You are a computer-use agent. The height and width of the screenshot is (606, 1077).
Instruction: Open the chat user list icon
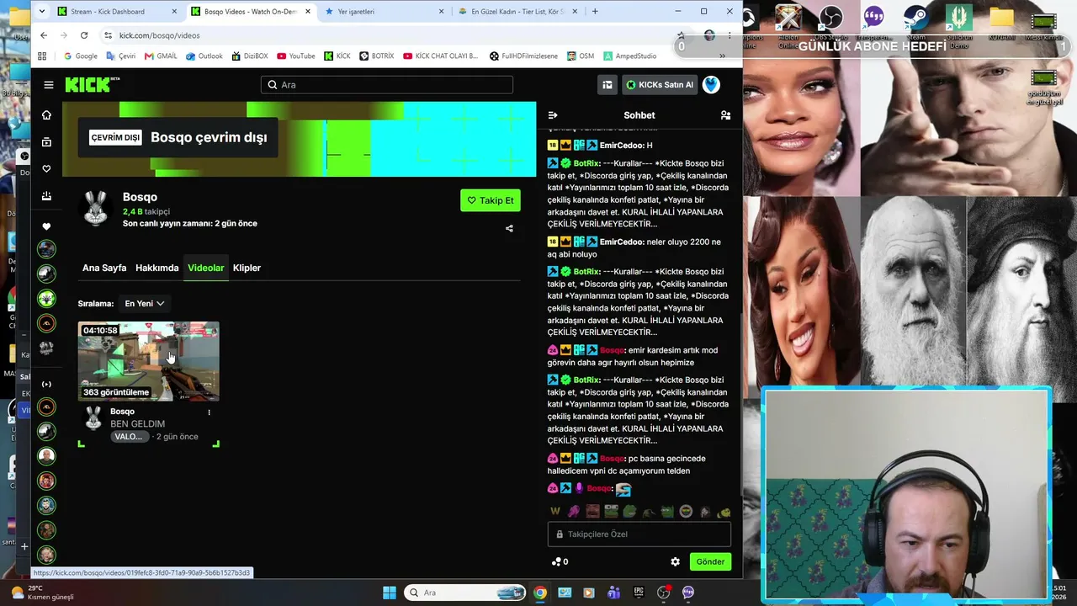click(x=725, y=115)
